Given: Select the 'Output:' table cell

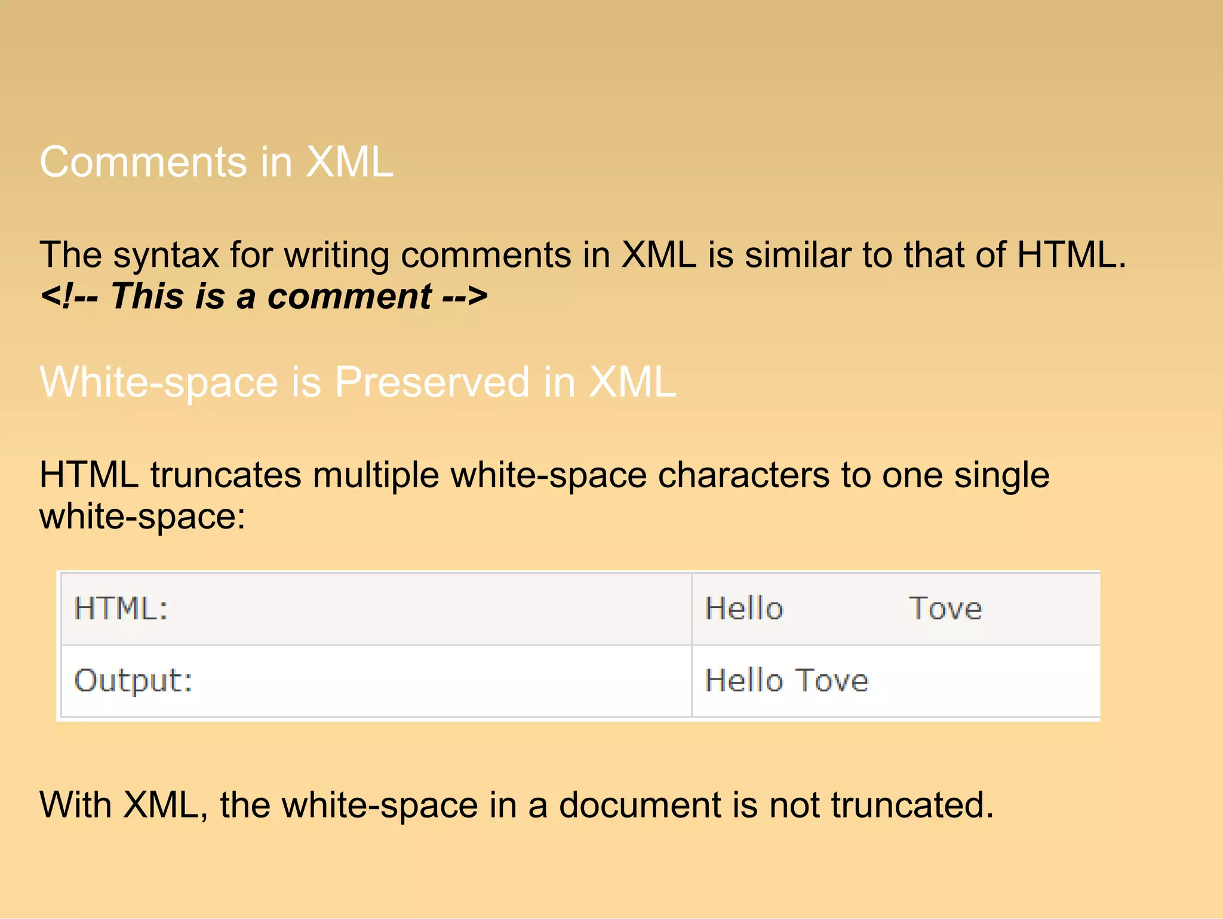Looking at the screenshot, I should [376, 681].
